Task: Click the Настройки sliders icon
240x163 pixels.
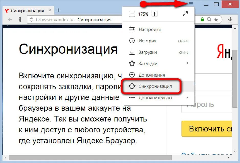Action: coord(132,29)
